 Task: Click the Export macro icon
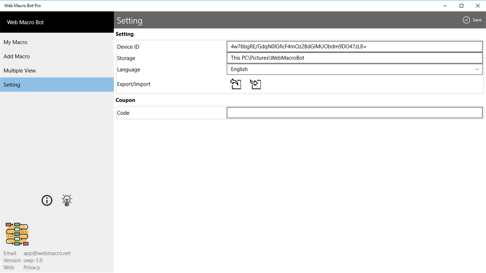(236, 84)
